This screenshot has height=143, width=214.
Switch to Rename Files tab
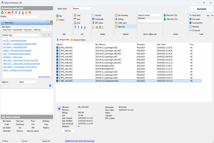click(63, 40)
